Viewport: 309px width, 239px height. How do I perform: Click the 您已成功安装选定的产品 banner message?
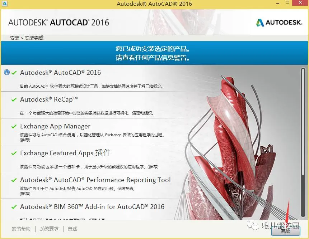pyautogui.click(x=153, y=49)
